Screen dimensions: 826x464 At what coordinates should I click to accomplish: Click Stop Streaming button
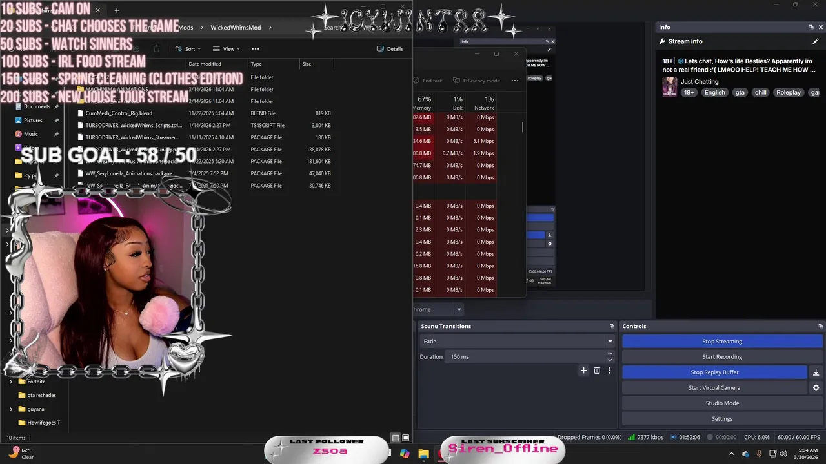[x=722, y=341]
